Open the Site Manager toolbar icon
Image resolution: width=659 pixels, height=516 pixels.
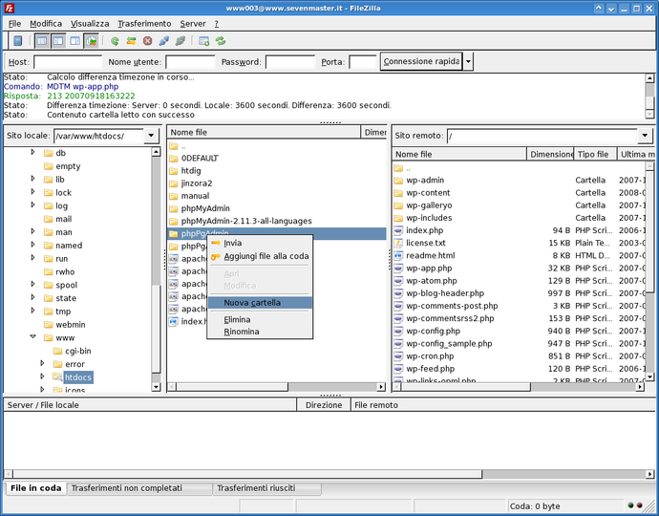coord(17,41)
